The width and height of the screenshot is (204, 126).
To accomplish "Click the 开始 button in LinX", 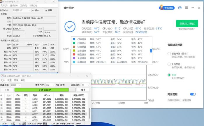I will coord(7,90).
